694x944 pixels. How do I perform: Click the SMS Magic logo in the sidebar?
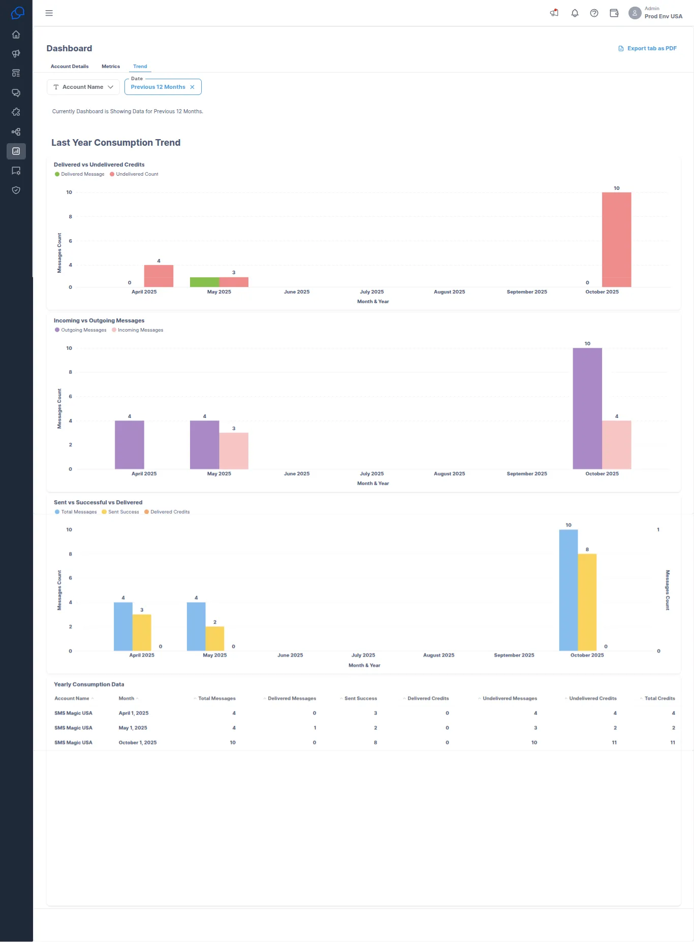coord(17,13)
